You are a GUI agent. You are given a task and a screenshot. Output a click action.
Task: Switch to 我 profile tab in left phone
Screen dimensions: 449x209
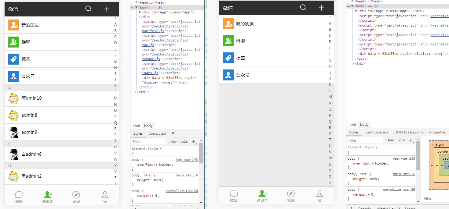[x=105, y=197]
